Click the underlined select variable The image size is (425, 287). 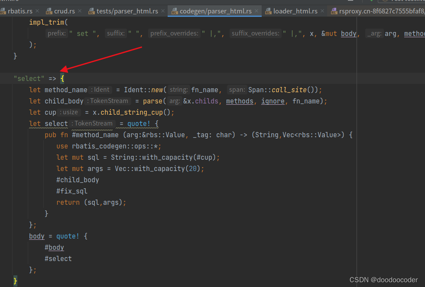[56, 123]
